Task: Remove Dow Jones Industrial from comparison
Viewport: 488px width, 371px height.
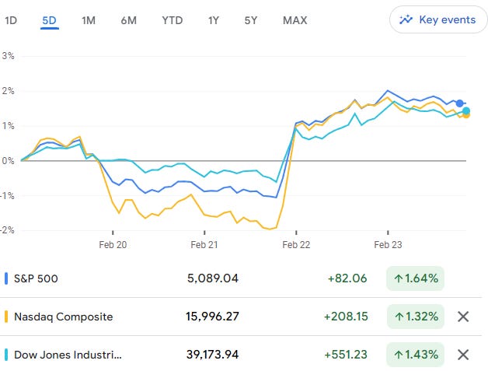Action: [x=463, y=355]
